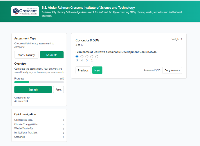Submit the assessment
200x146 pixels.
pyautogui.click(x=33, y=90)
